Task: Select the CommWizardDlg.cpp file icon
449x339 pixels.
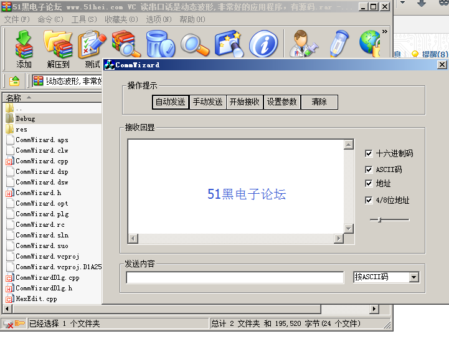Action: (10, 277)
